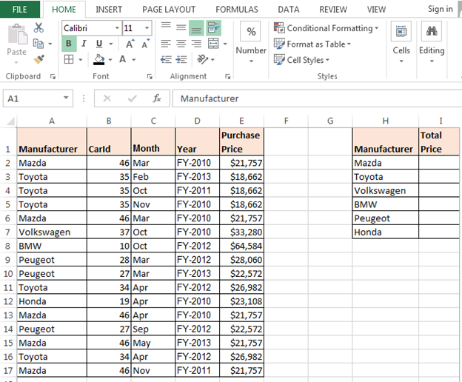Open Conditional Formatting menu
The image size is (462, 382).
click(x=326, y=28)
